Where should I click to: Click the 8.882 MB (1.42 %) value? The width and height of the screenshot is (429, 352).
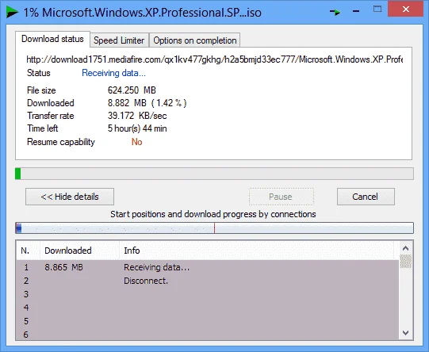(147, 103)
